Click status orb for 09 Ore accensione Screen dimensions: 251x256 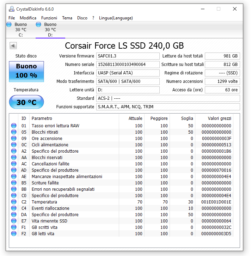pos(14,138)
